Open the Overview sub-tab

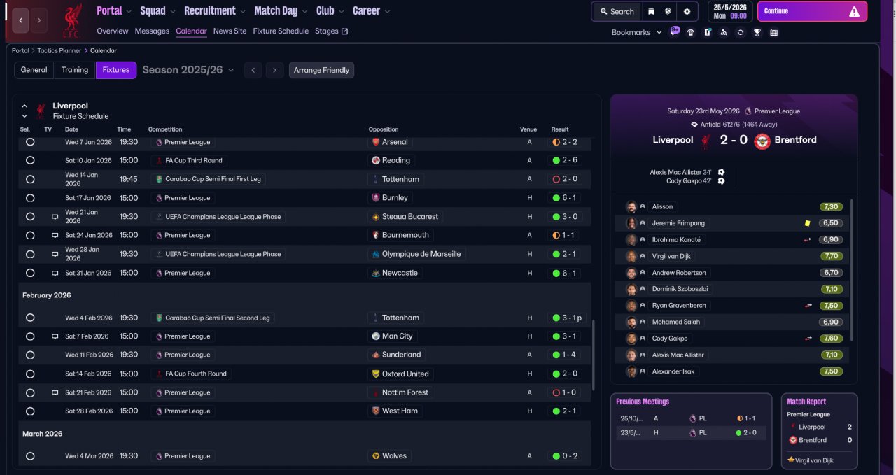tap(113, 31)
